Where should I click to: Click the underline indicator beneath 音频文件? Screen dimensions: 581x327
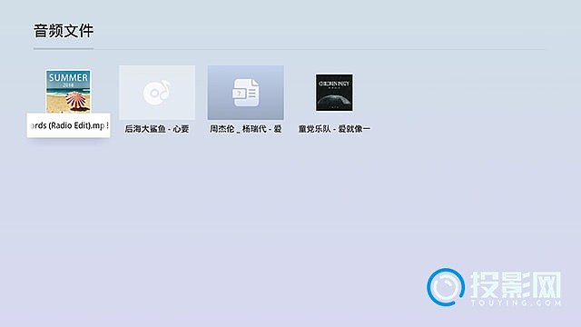(x=64, y=48)
